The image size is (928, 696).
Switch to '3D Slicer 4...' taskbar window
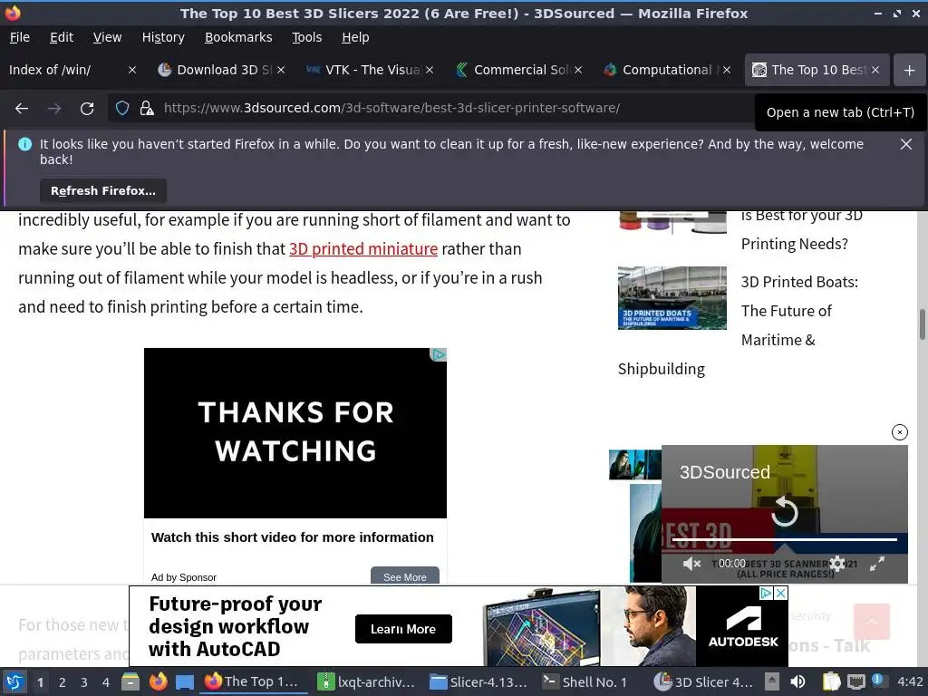tap(703, 681)
